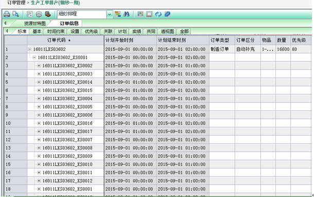Click the 数量 column header
This screenshot has width=314, height=197.
(283, 40)
